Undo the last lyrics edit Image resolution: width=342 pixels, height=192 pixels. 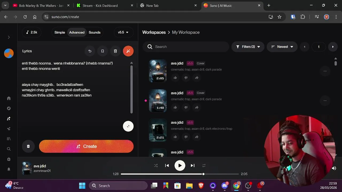pos(90,51)
